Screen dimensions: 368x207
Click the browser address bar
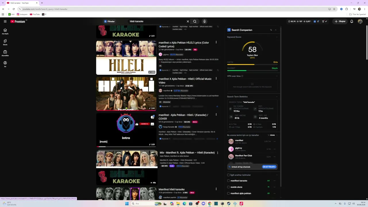tap(172, 9)
